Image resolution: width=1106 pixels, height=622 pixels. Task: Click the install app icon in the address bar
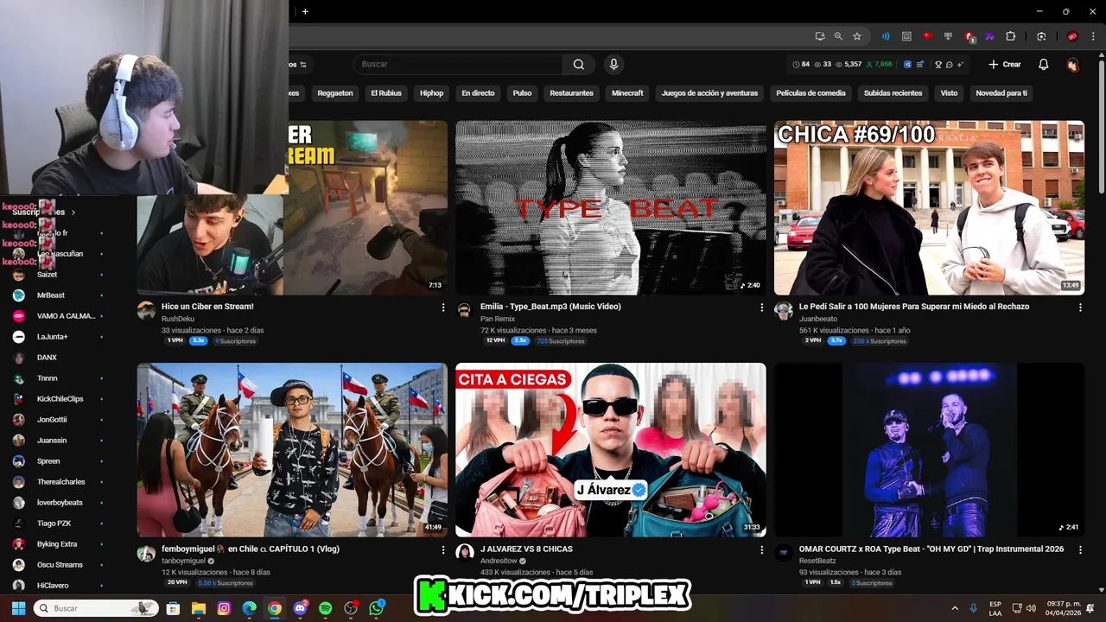coord(820,36)
